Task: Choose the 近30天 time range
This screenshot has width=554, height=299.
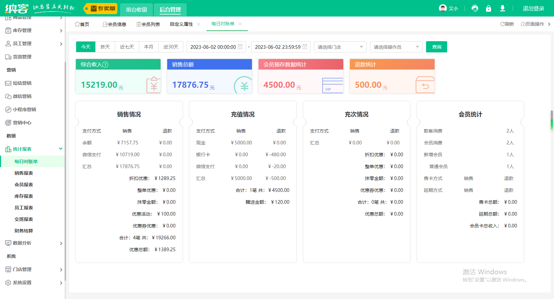Action: click(x=171, y=47)
